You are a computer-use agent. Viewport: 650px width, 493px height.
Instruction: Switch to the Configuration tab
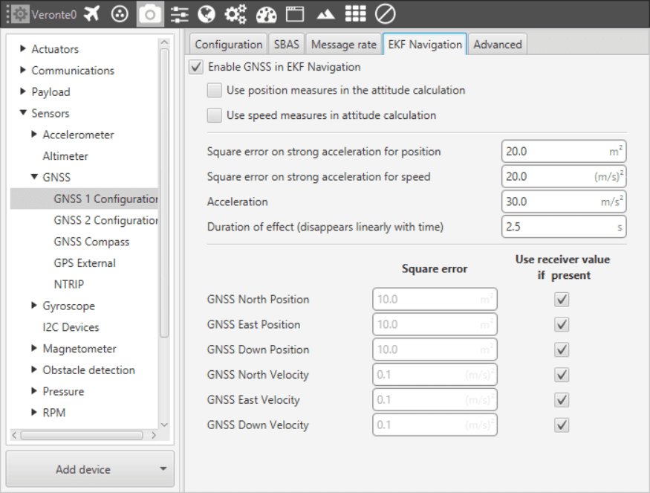228,45
